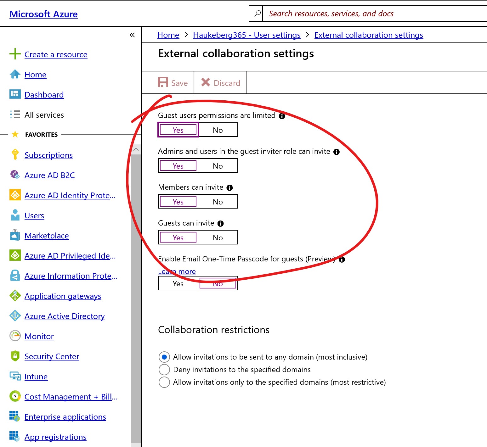Click the Subscriptions key icon
487x447 pixels.
15,154
